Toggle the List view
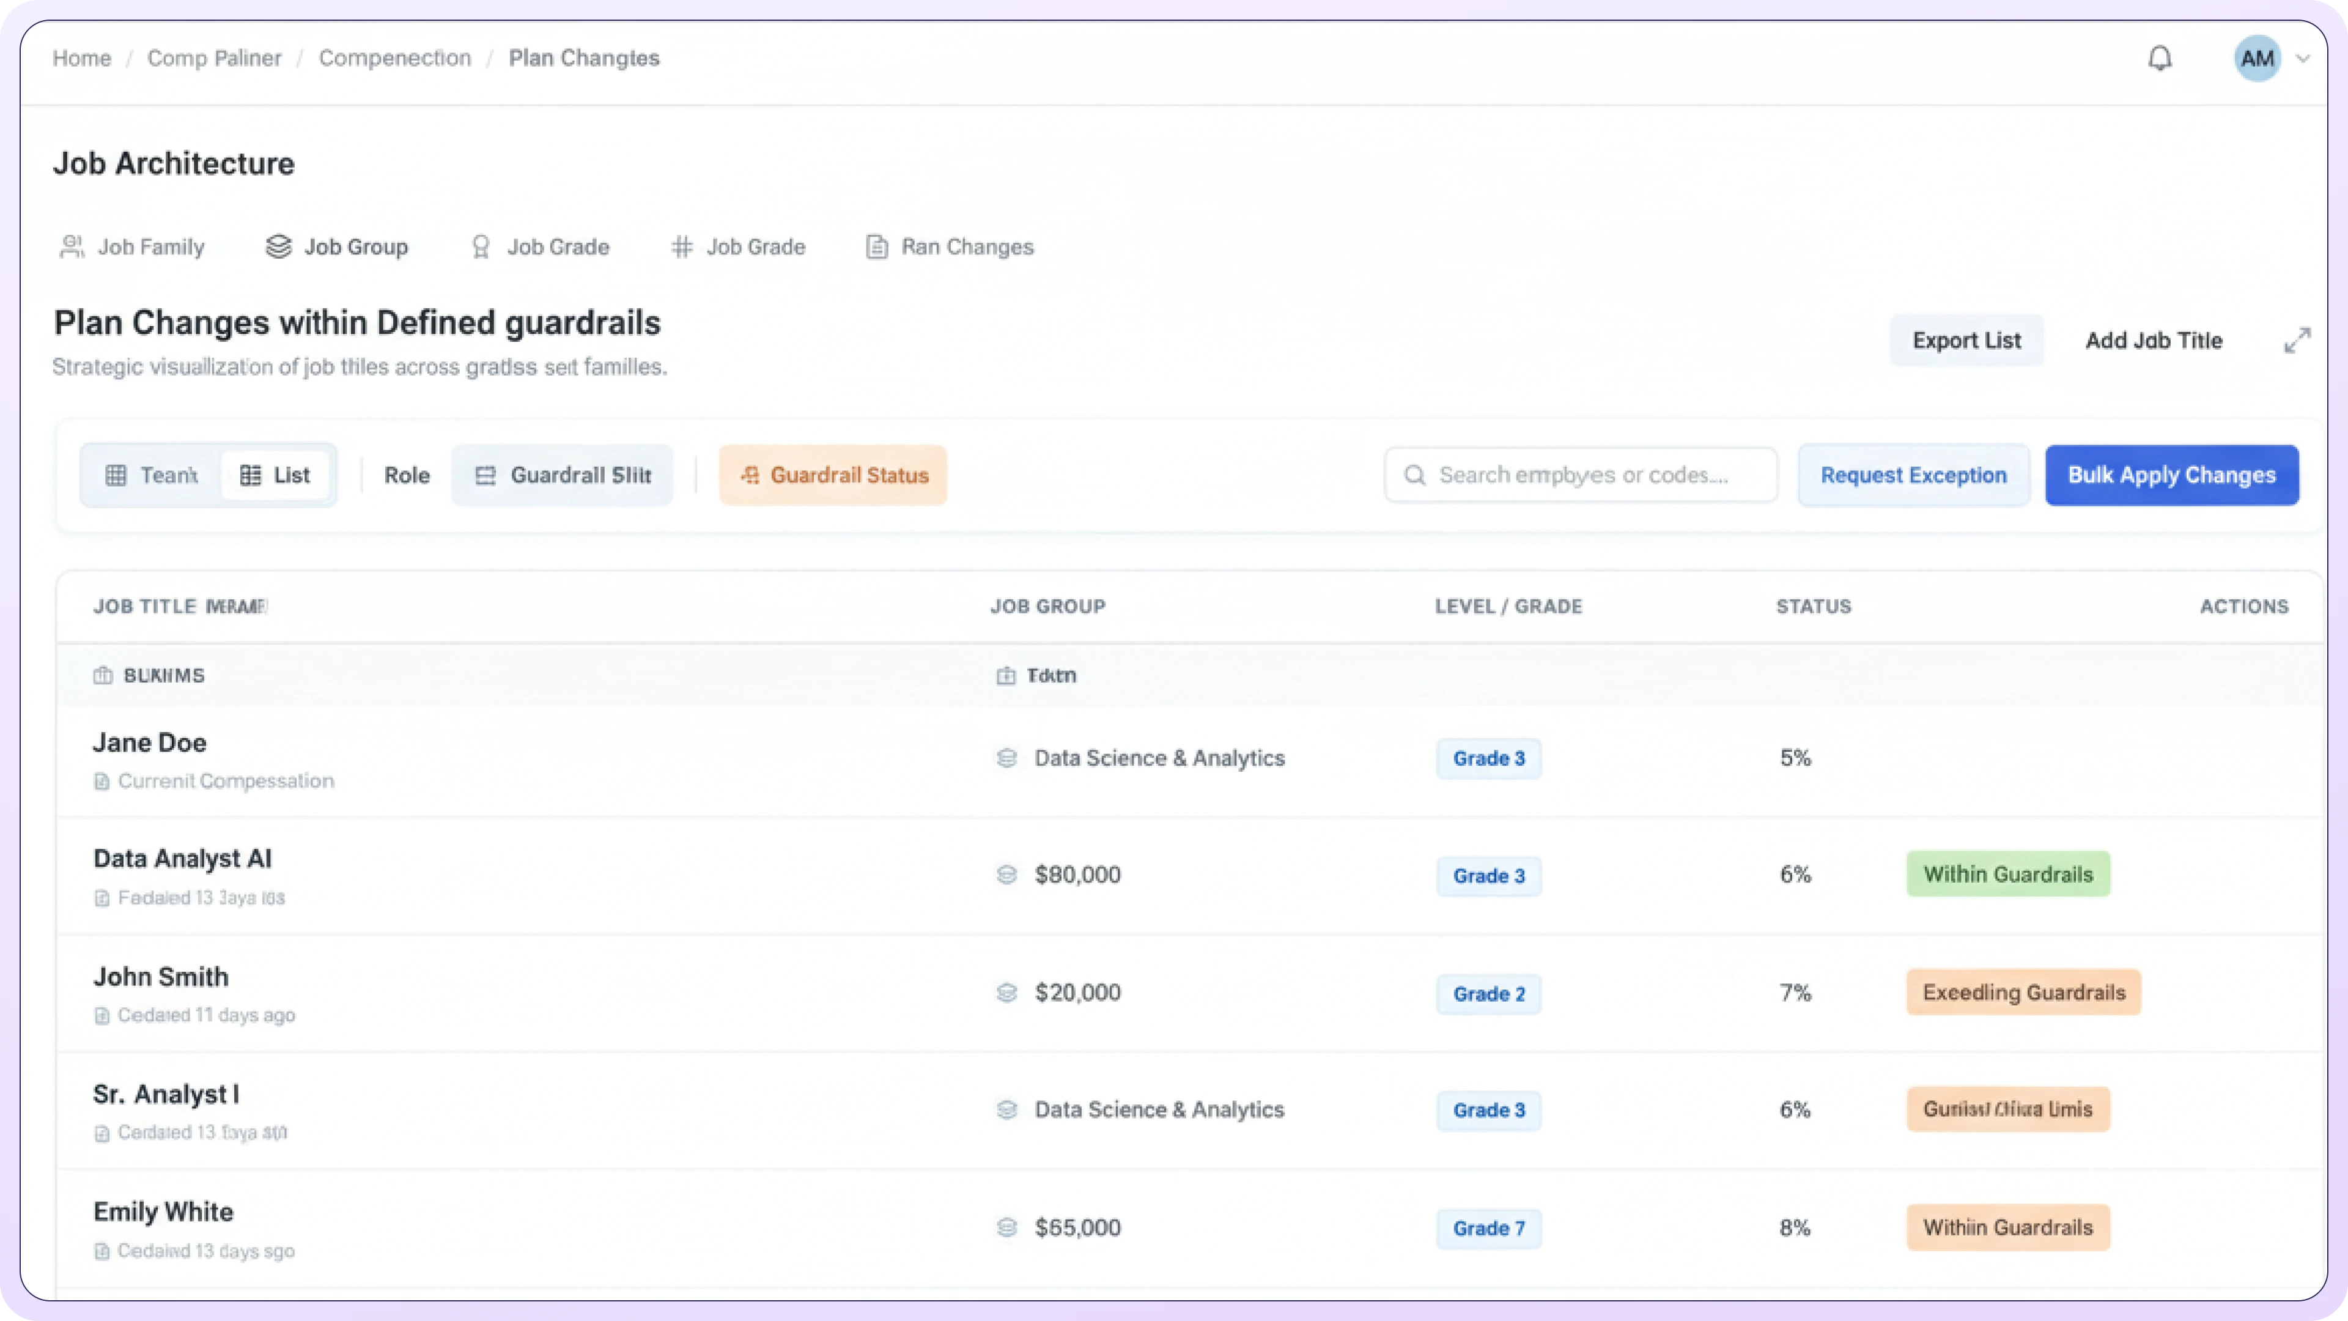Image resolution: width=2348 pixels, height=1321 pixels. pos(275,475)
